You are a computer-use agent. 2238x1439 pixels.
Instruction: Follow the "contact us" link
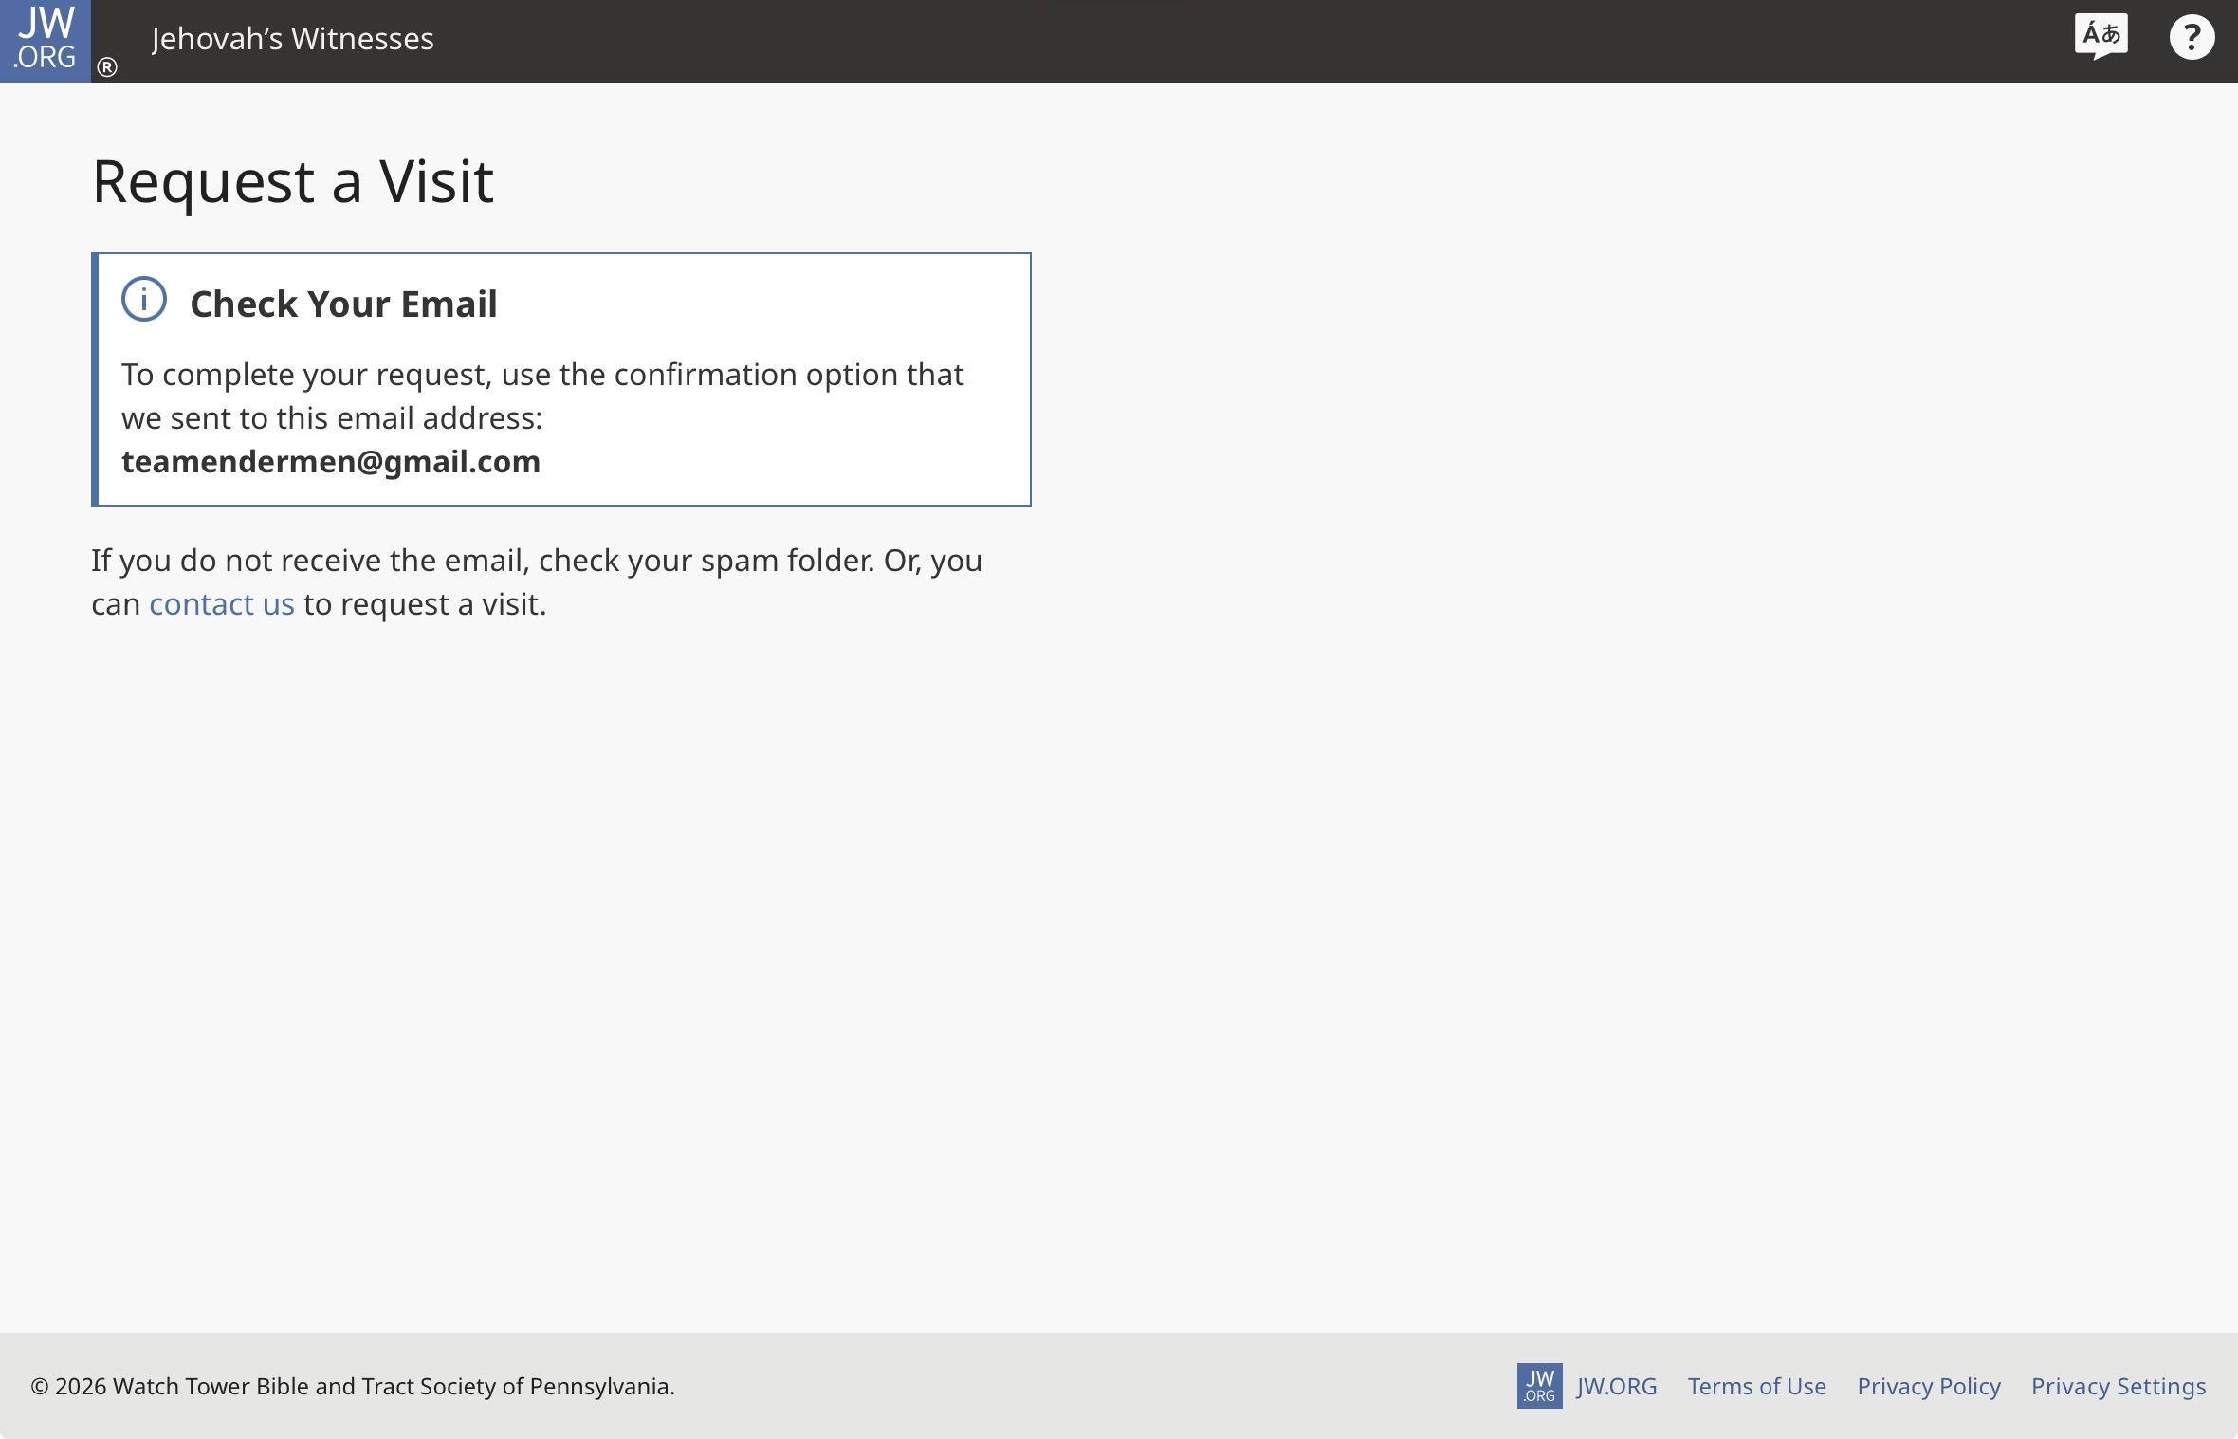(x=222, y=604)
